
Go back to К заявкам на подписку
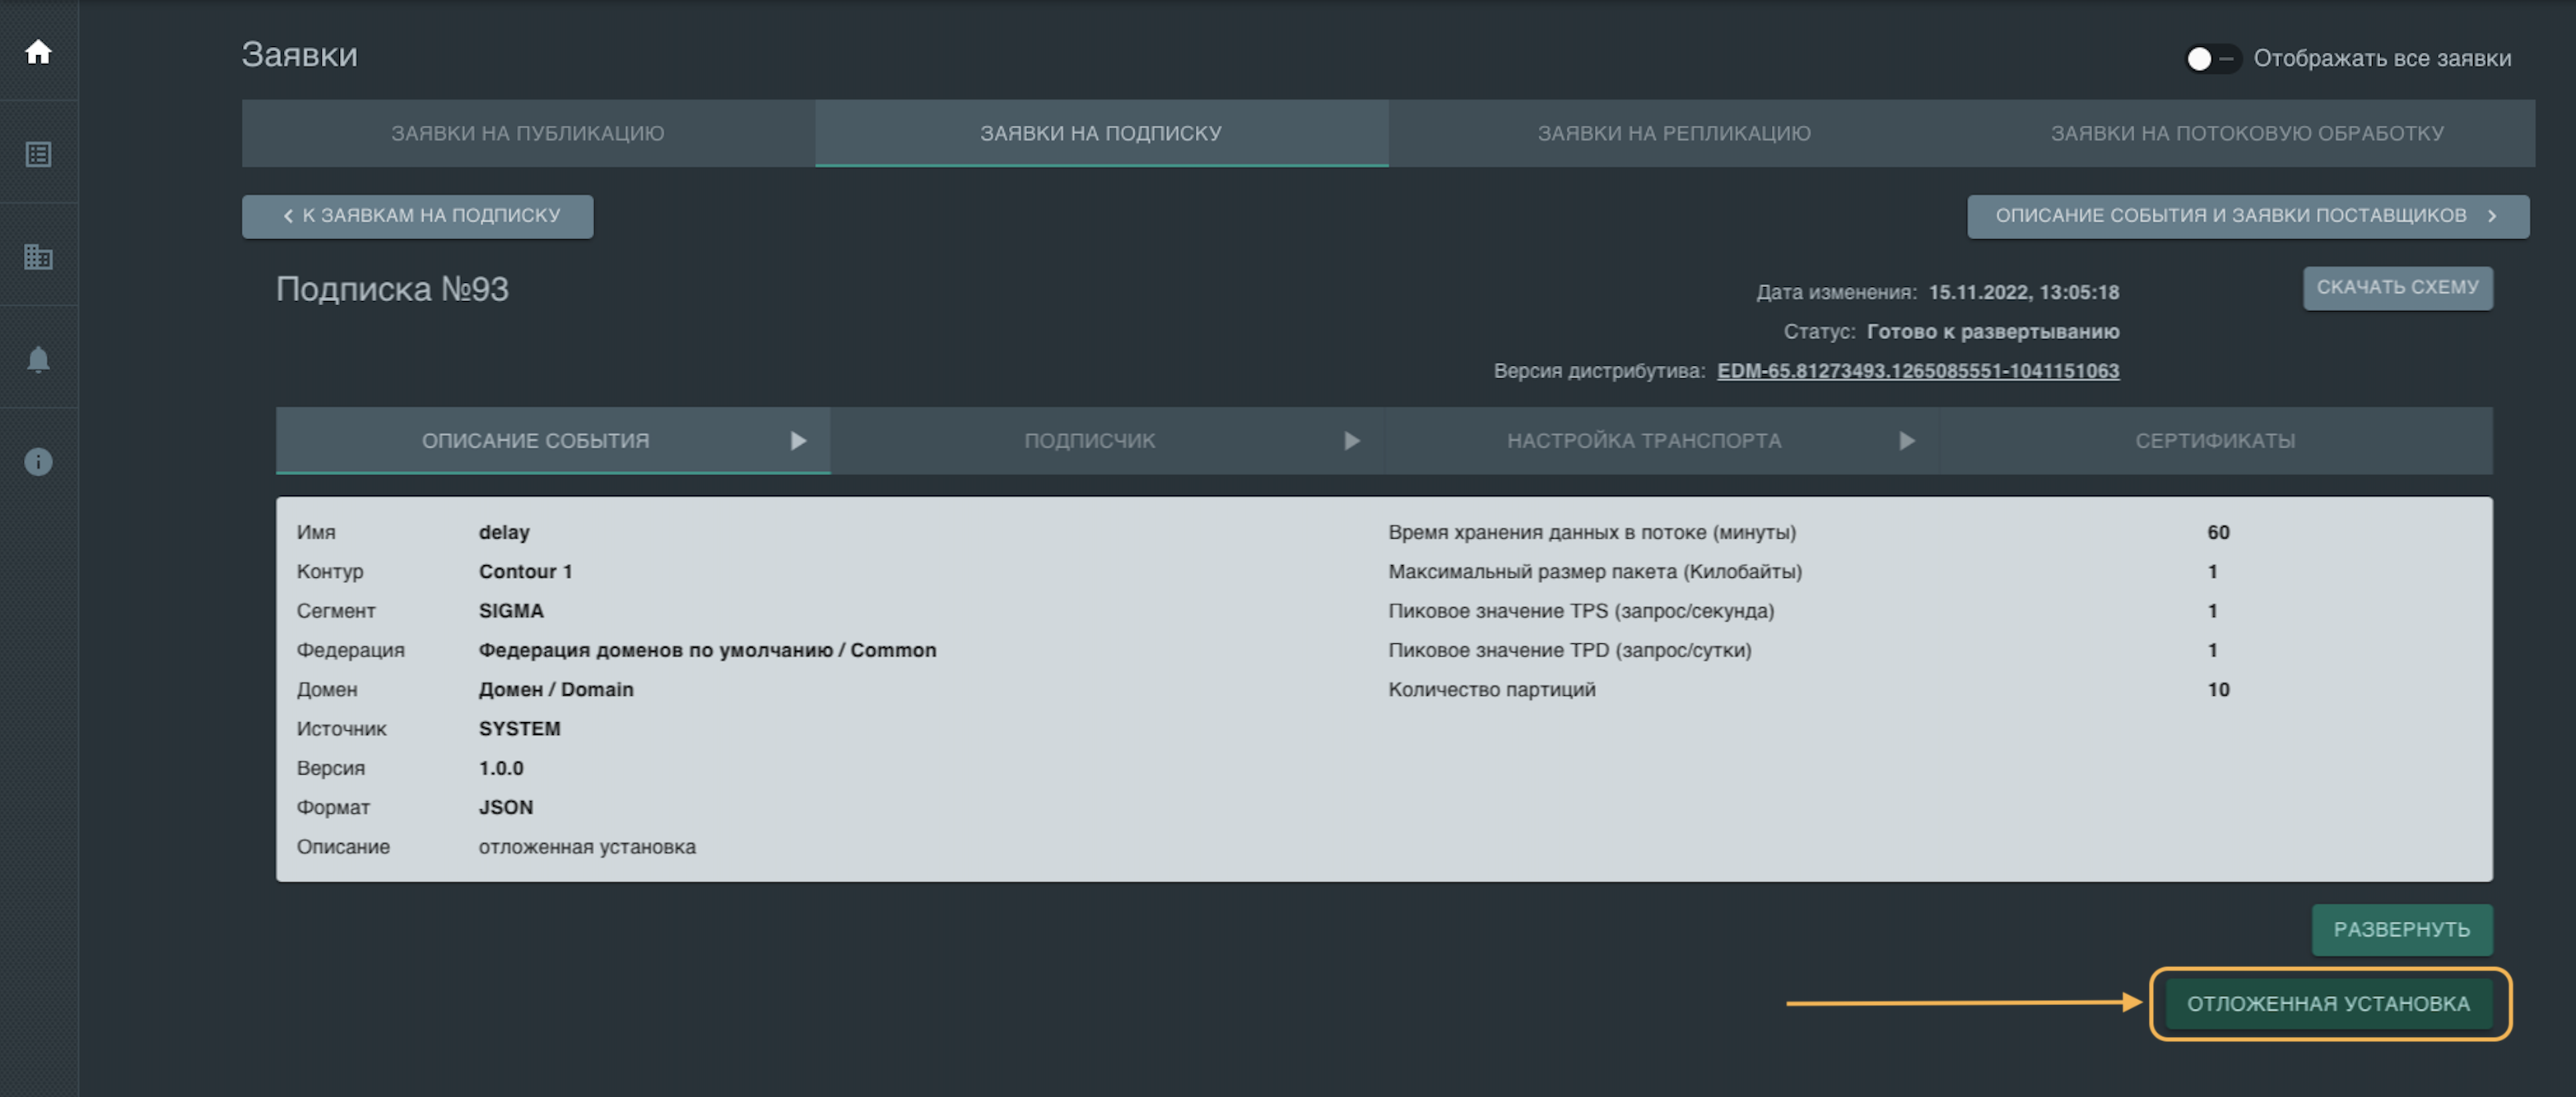click(x=418, y=215)
